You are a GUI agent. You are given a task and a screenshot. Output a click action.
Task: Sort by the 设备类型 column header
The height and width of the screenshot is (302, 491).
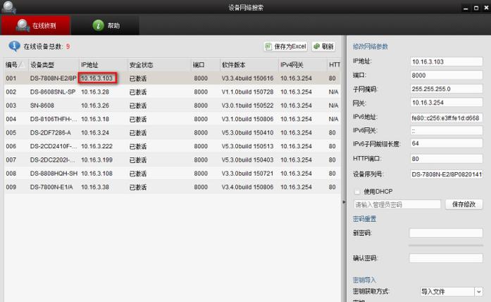tap(54, 65)
